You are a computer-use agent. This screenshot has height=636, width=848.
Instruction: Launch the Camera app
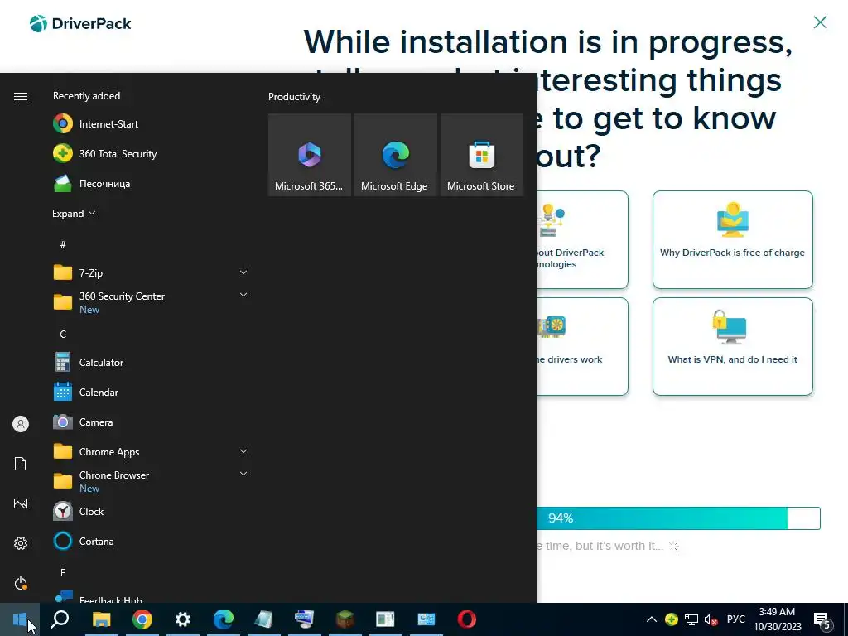pos(150,422)
